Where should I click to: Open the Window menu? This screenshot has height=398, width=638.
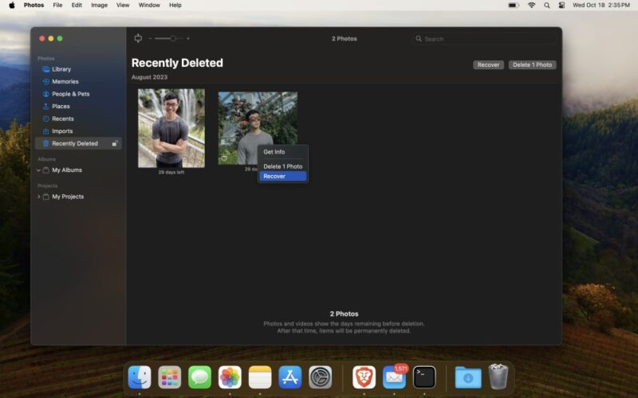[x=149, y=6]
